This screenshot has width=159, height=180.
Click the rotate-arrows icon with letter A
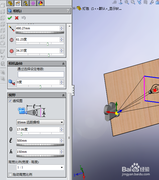pos(152,2)
